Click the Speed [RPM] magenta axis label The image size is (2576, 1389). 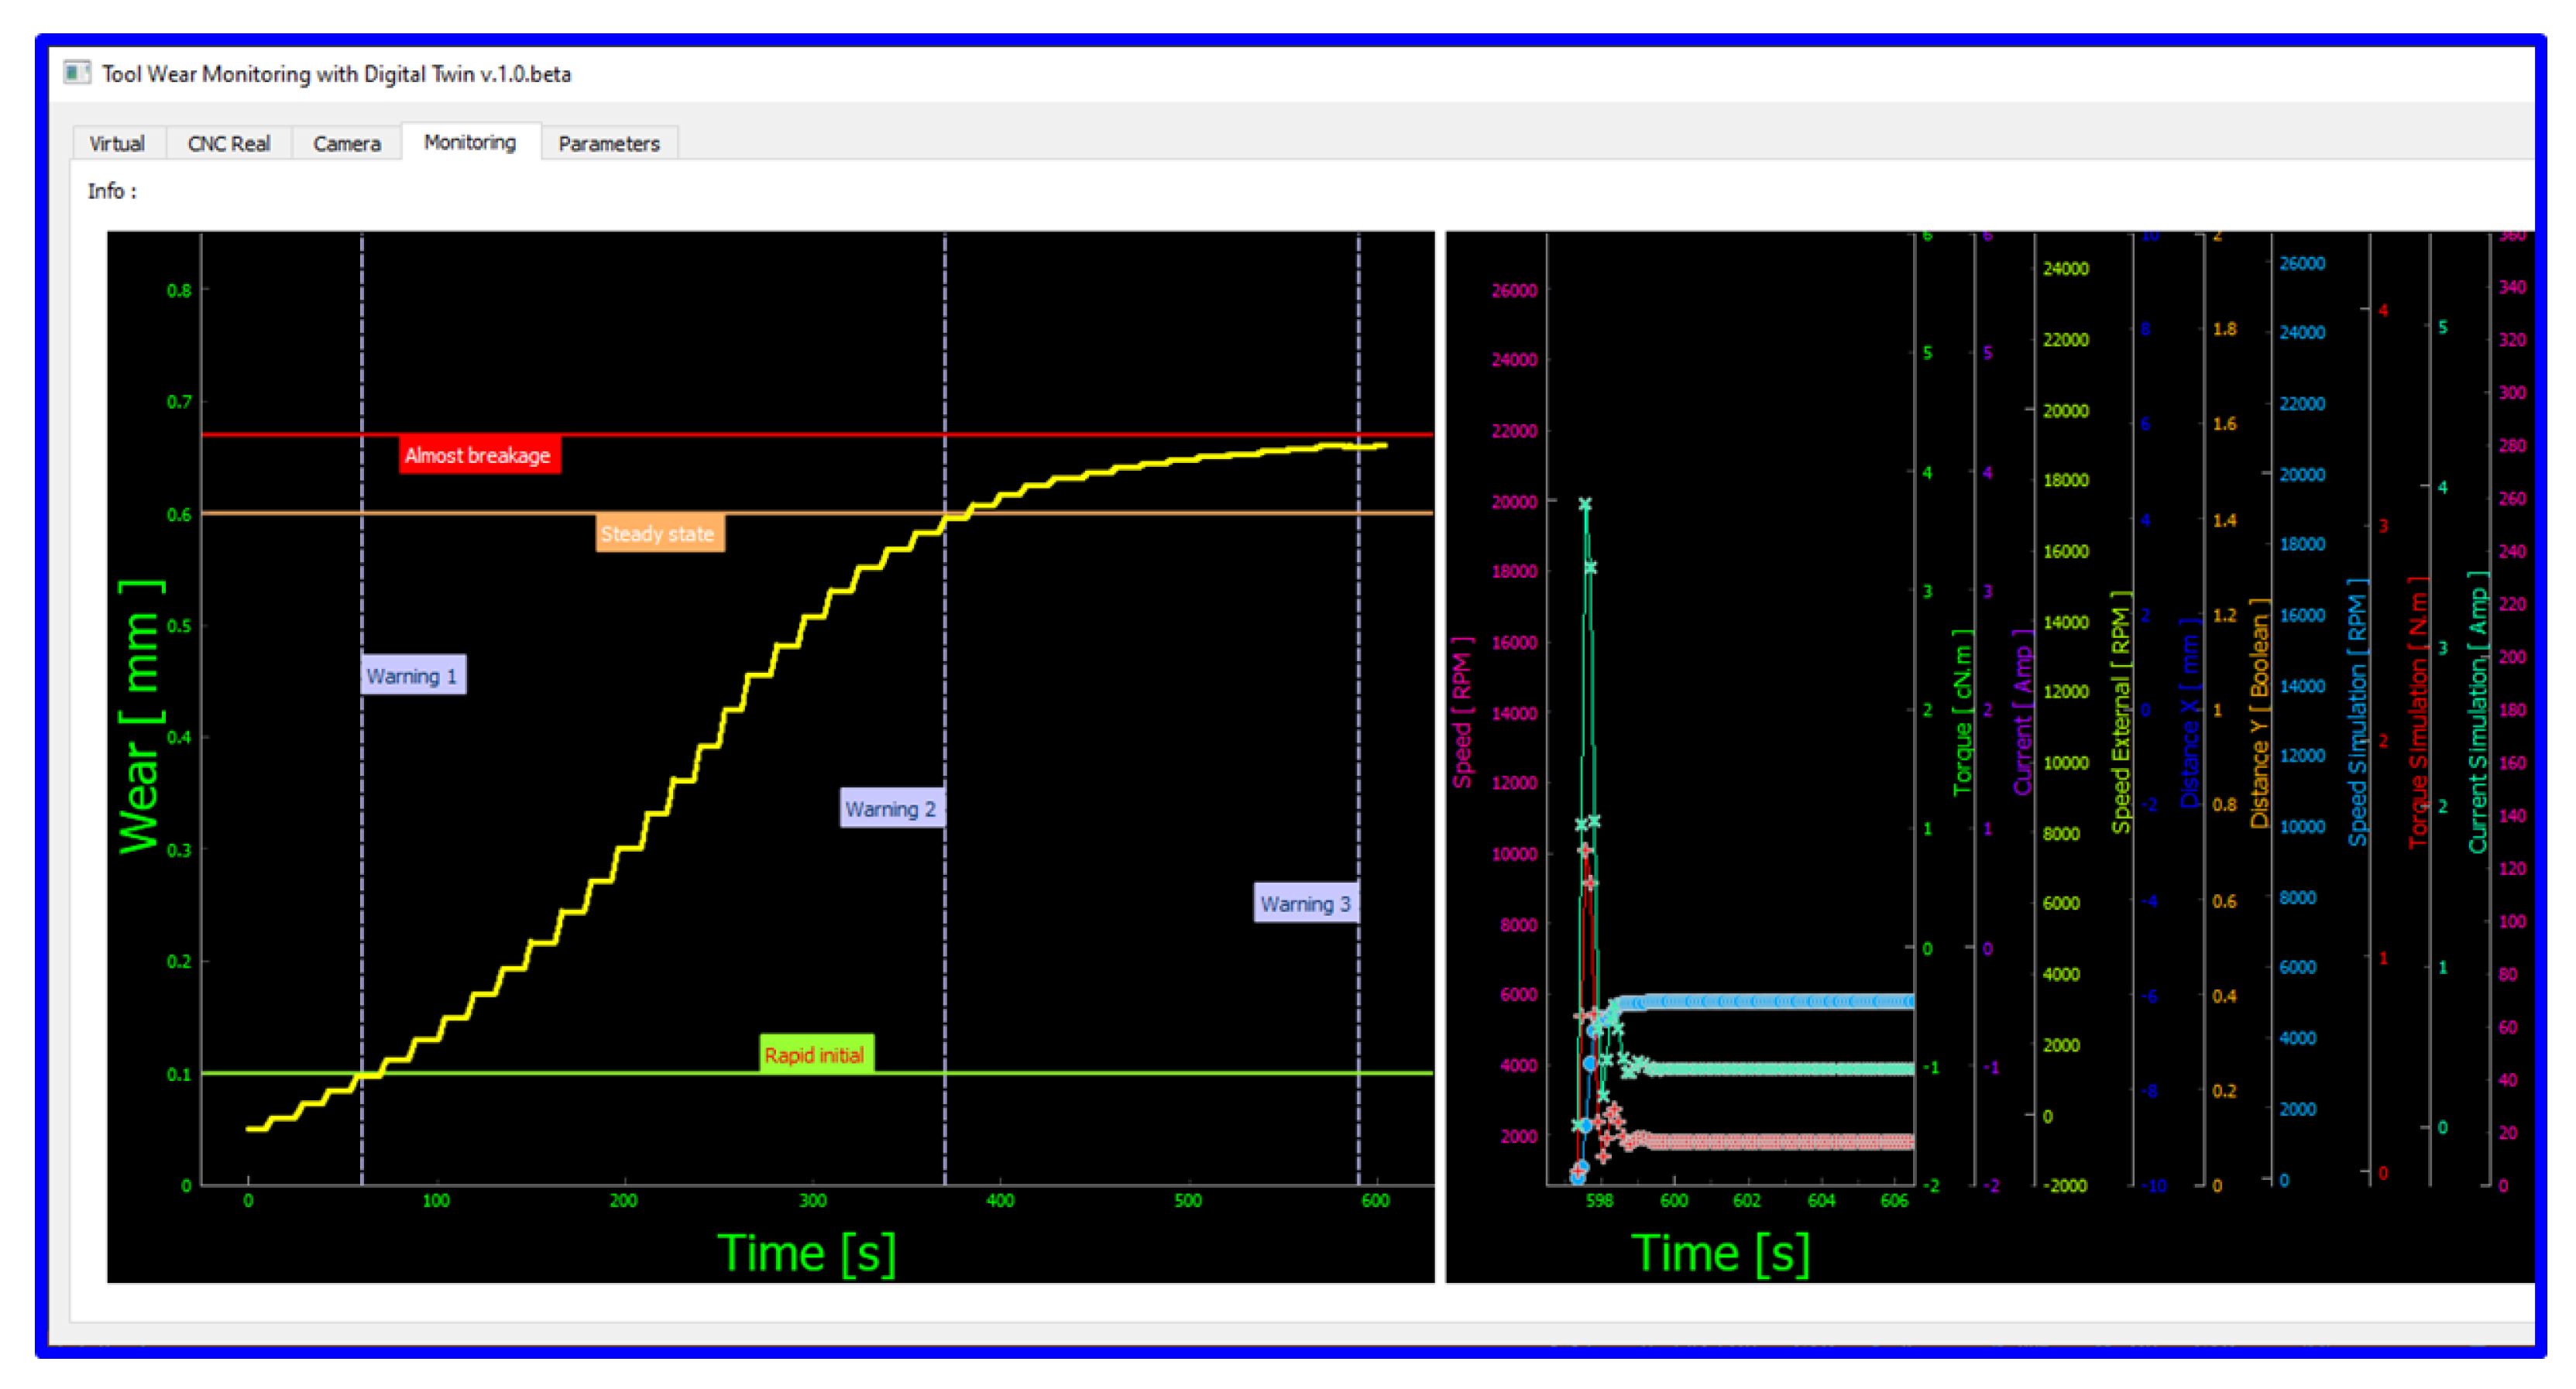pos(1462,712)
